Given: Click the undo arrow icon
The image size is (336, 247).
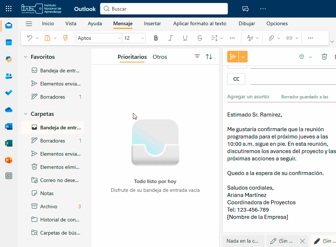Looking at the screenshot, I should click(x=30, y=38).
